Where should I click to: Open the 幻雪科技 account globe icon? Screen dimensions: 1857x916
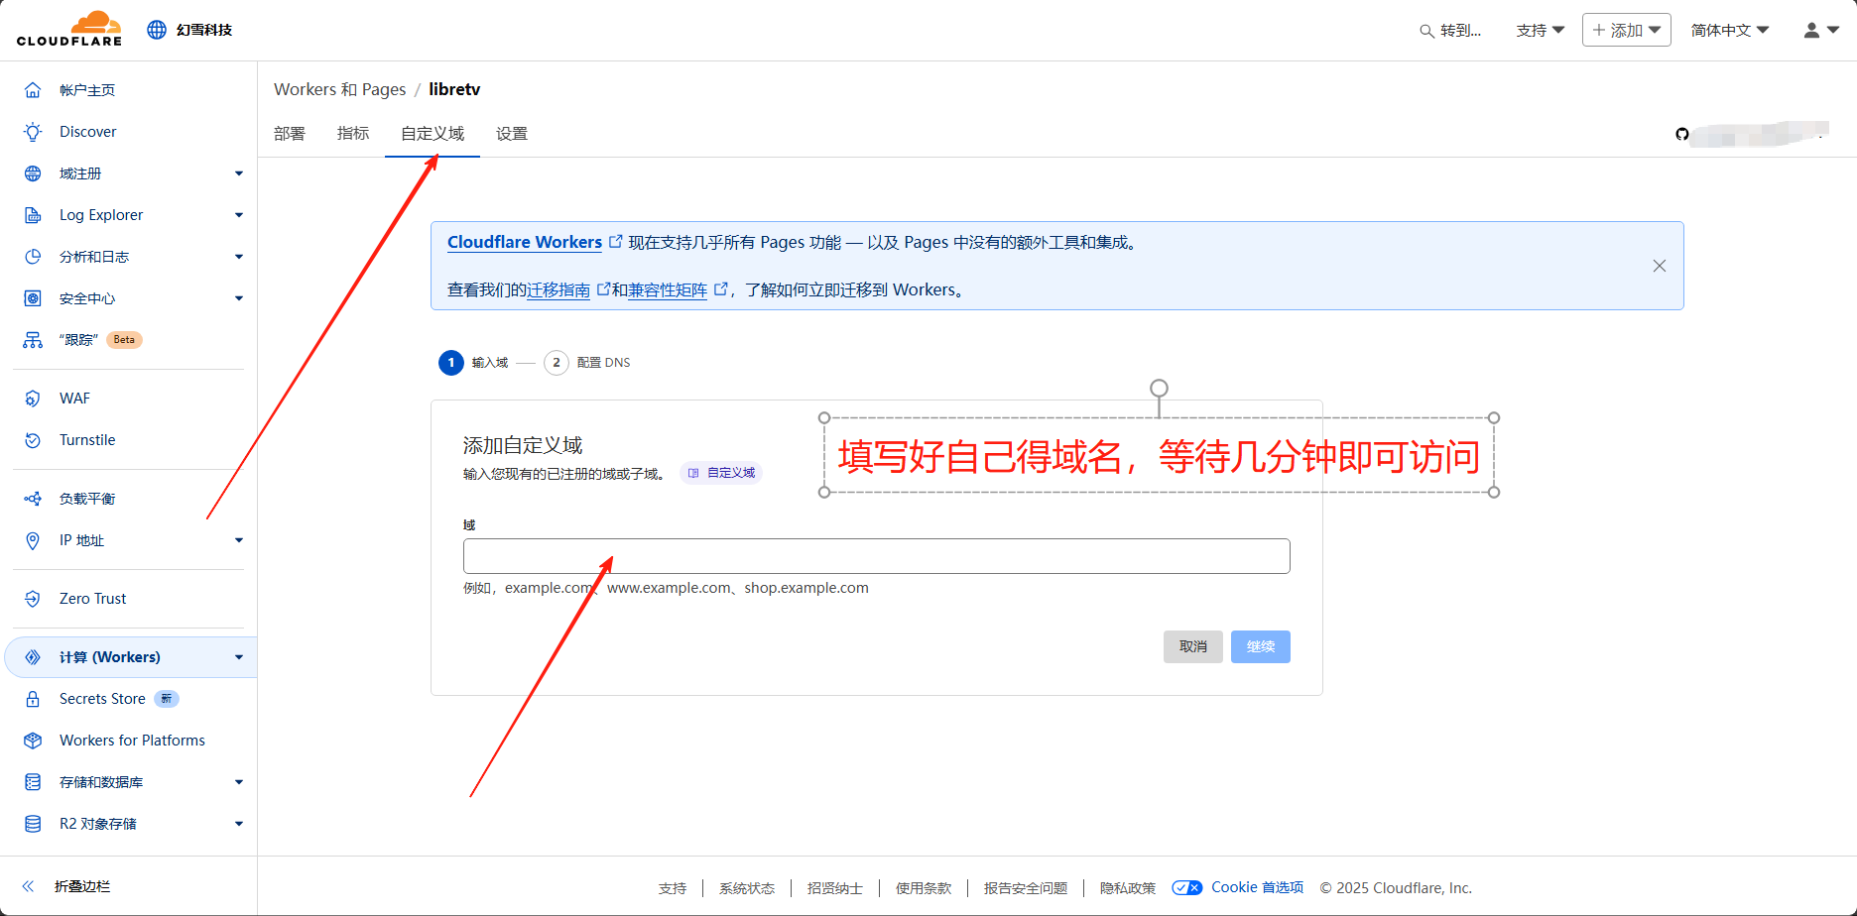point(157,30)
